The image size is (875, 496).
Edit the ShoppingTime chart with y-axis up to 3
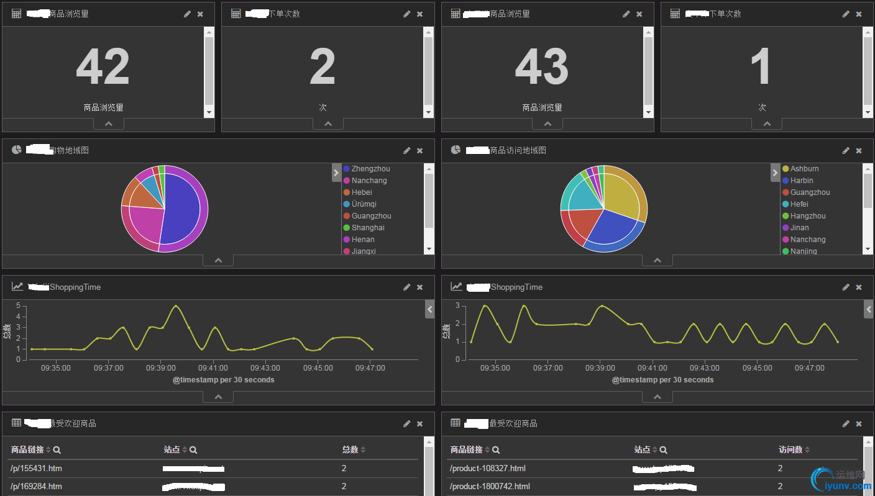(846, 287)
